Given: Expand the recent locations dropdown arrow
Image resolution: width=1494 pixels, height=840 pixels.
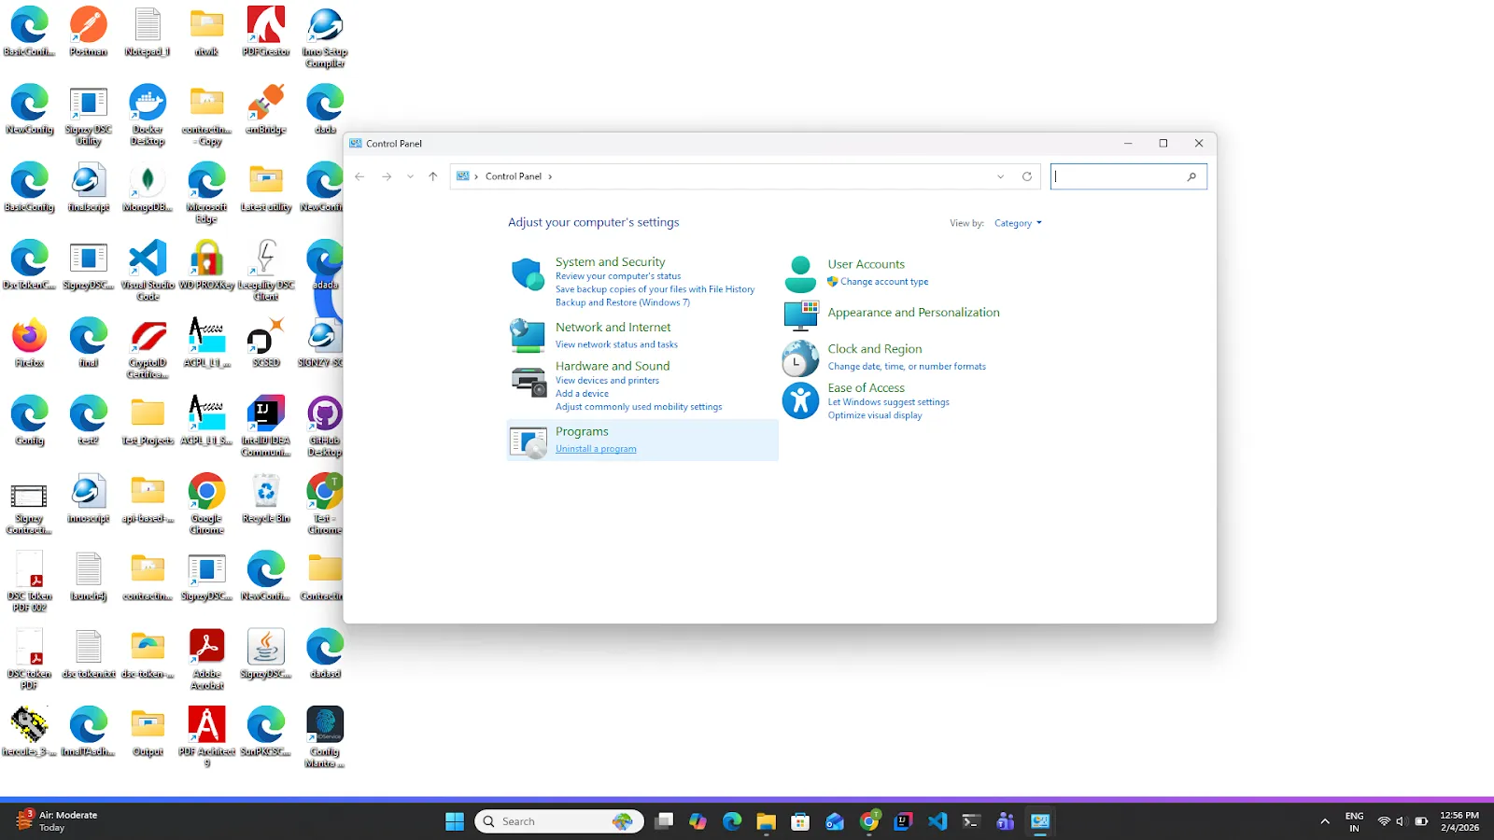Looking at the screenshot, I should 410,176.
